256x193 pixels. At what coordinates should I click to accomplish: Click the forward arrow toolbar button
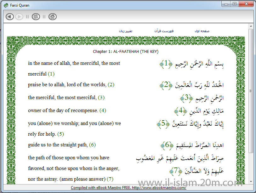[x=19, y=17]
